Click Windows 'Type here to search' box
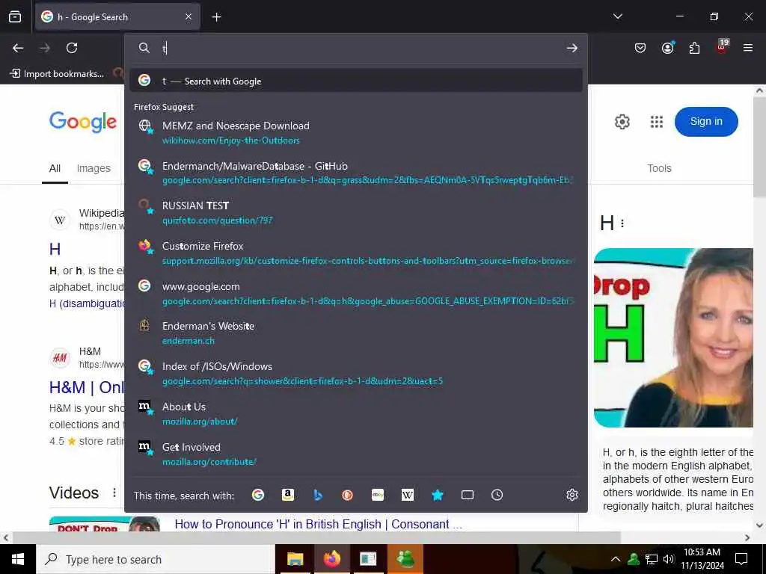 coord(156,559)
